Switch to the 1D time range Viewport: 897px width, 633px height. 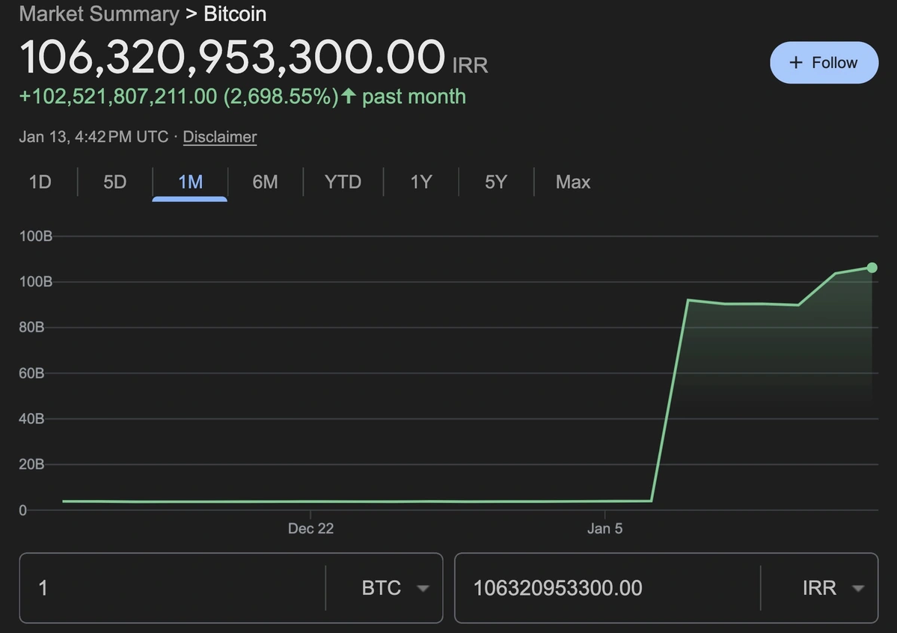point(40,182)
